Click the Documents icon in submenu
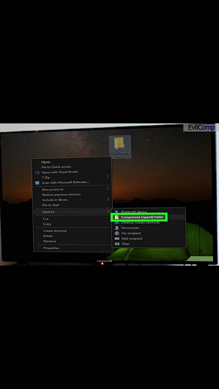 (x=117, y=228)
